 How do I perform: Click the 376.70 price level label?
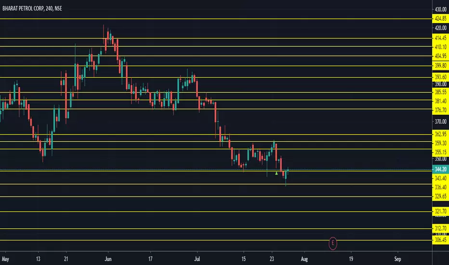[x=440, y=110]
